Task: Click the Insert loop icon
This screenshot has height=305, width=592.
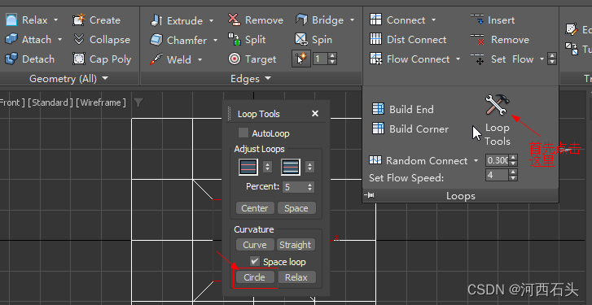Action: coord(477,20)
